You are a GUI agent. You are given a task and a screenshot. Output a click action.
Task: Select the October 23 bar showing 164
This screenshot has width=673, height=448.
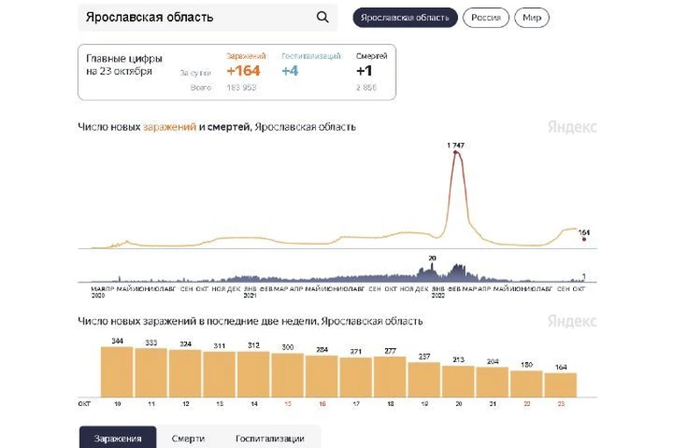[561, 385]
